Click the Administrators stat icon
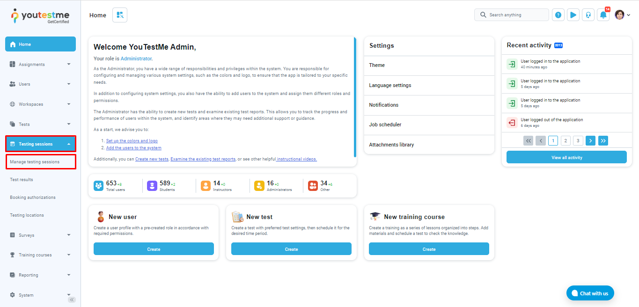Image resolution: width=639 pixels, height=307 pixels. pos(259,186)
